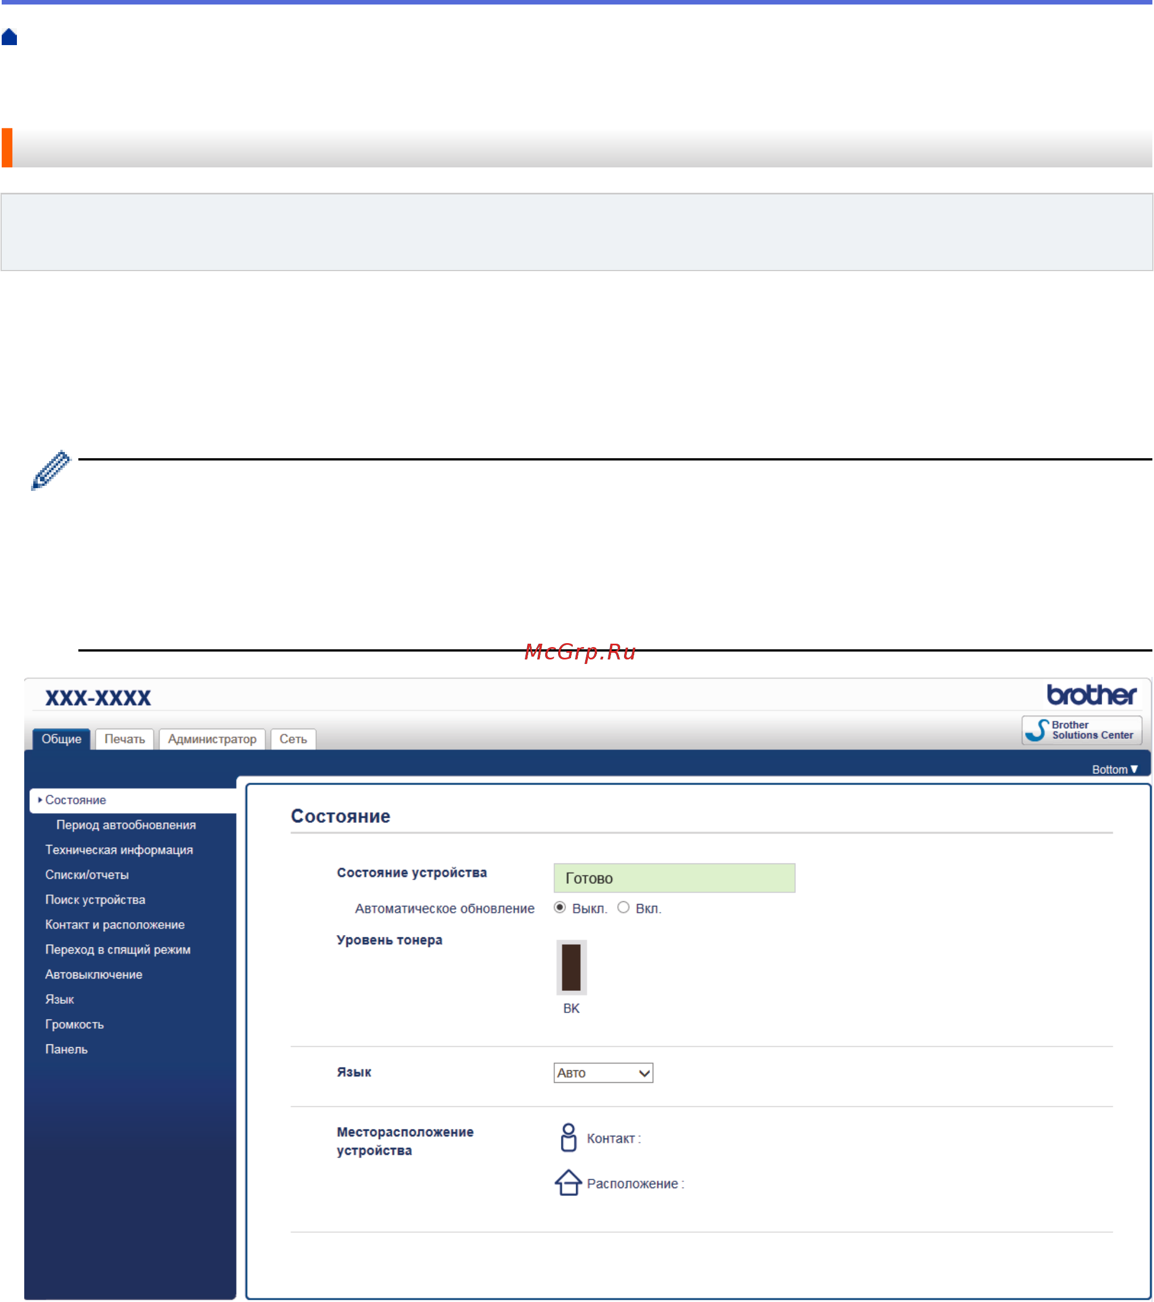
Task: Switch to the Печать tab
Action: click(x=125, y=739)
